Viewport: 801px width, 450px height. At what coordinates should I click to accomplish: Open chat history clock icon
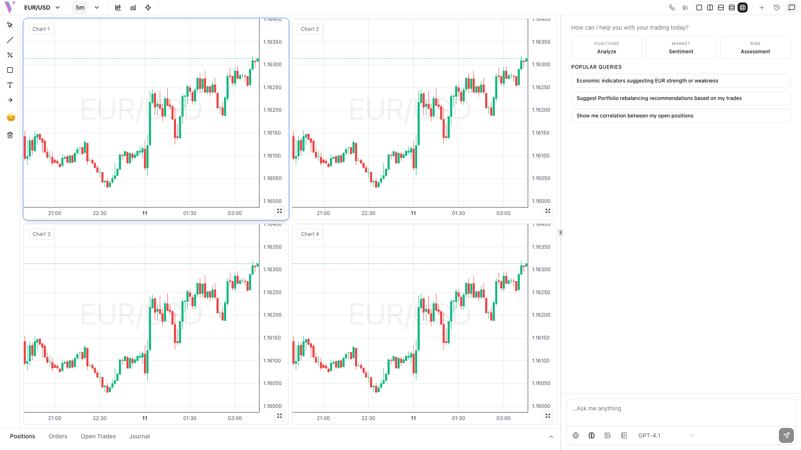(x=776, y=7)
